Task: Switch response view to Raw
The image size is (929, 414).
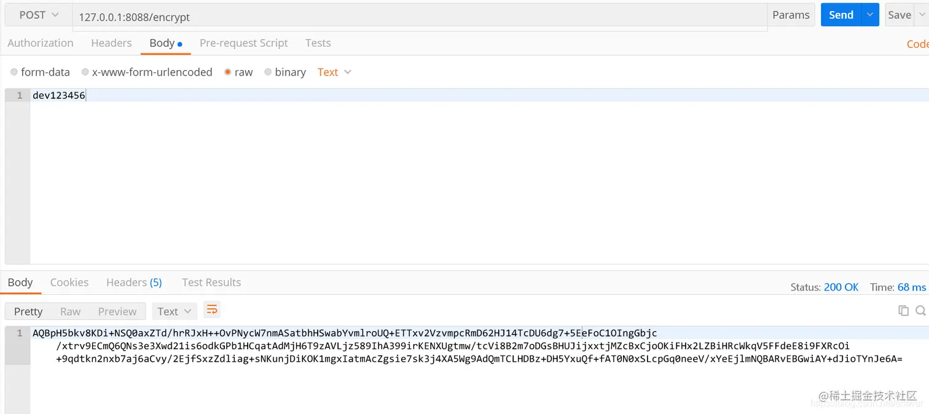Action: pos(70,311)
